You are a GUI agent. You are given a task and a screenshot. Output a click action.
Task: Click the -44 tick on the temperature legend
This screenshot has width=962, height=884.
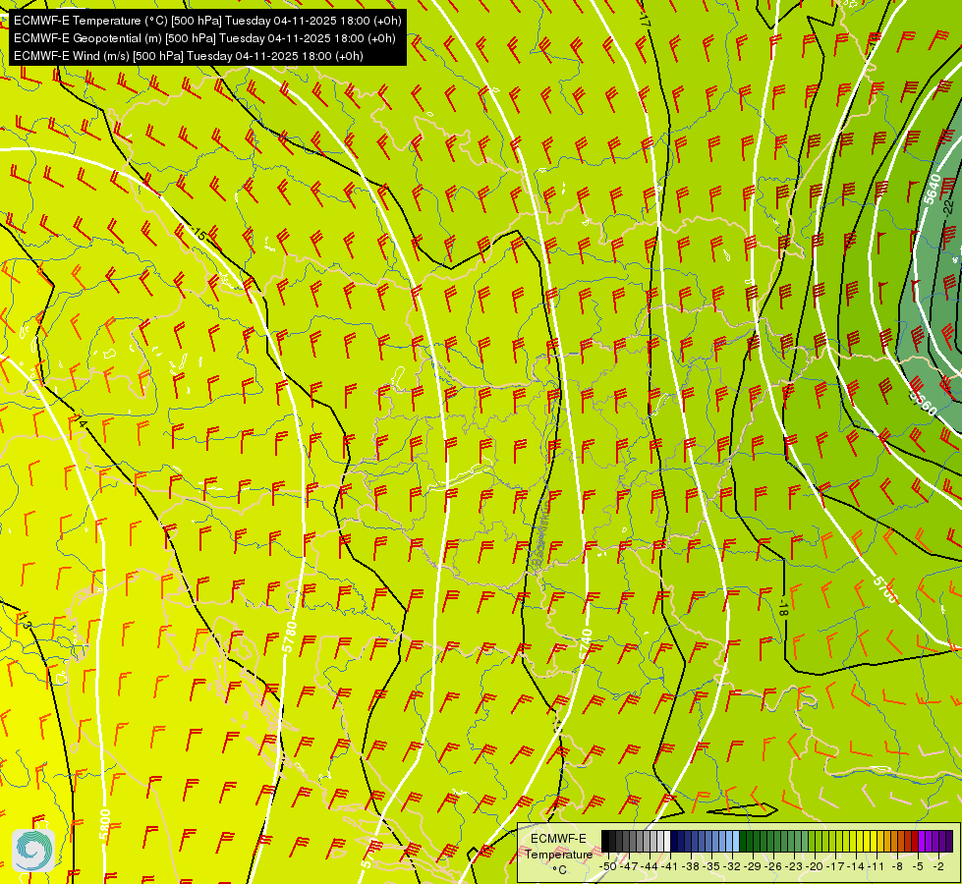pos(650,866)
